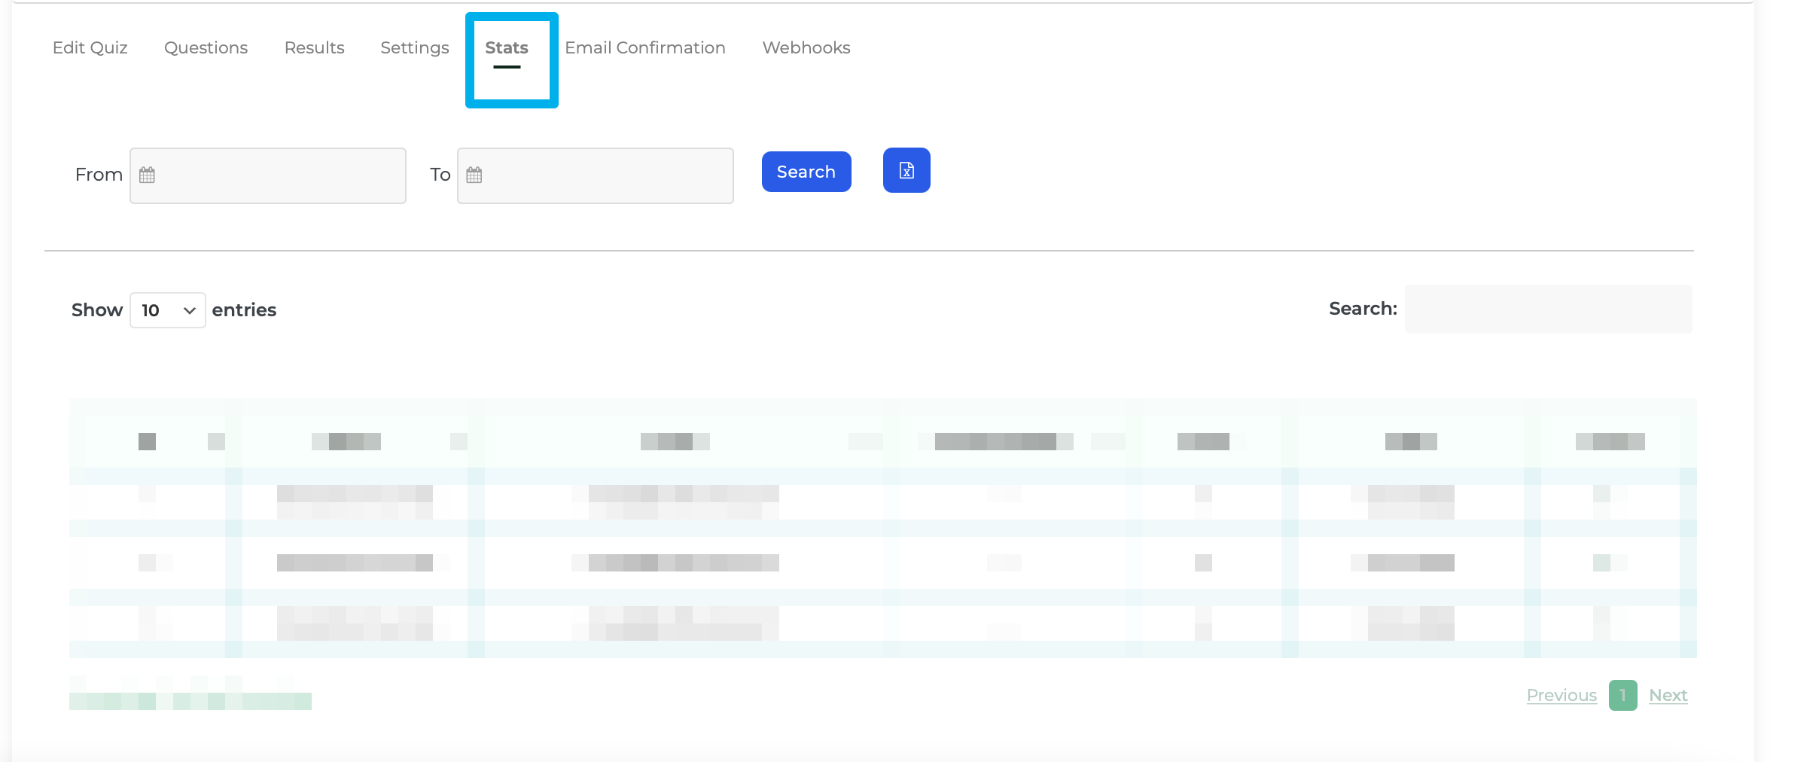Open the Edit Quiz tab

pyautogui.click(x=89, y=47)
